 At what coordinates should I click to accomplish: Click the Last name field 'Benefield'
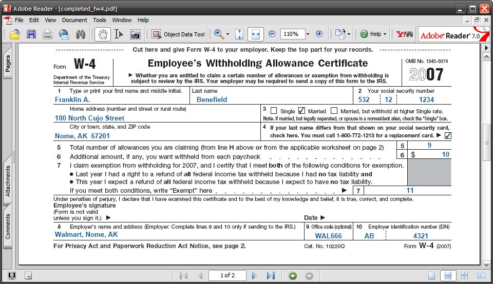click(272, 100)
